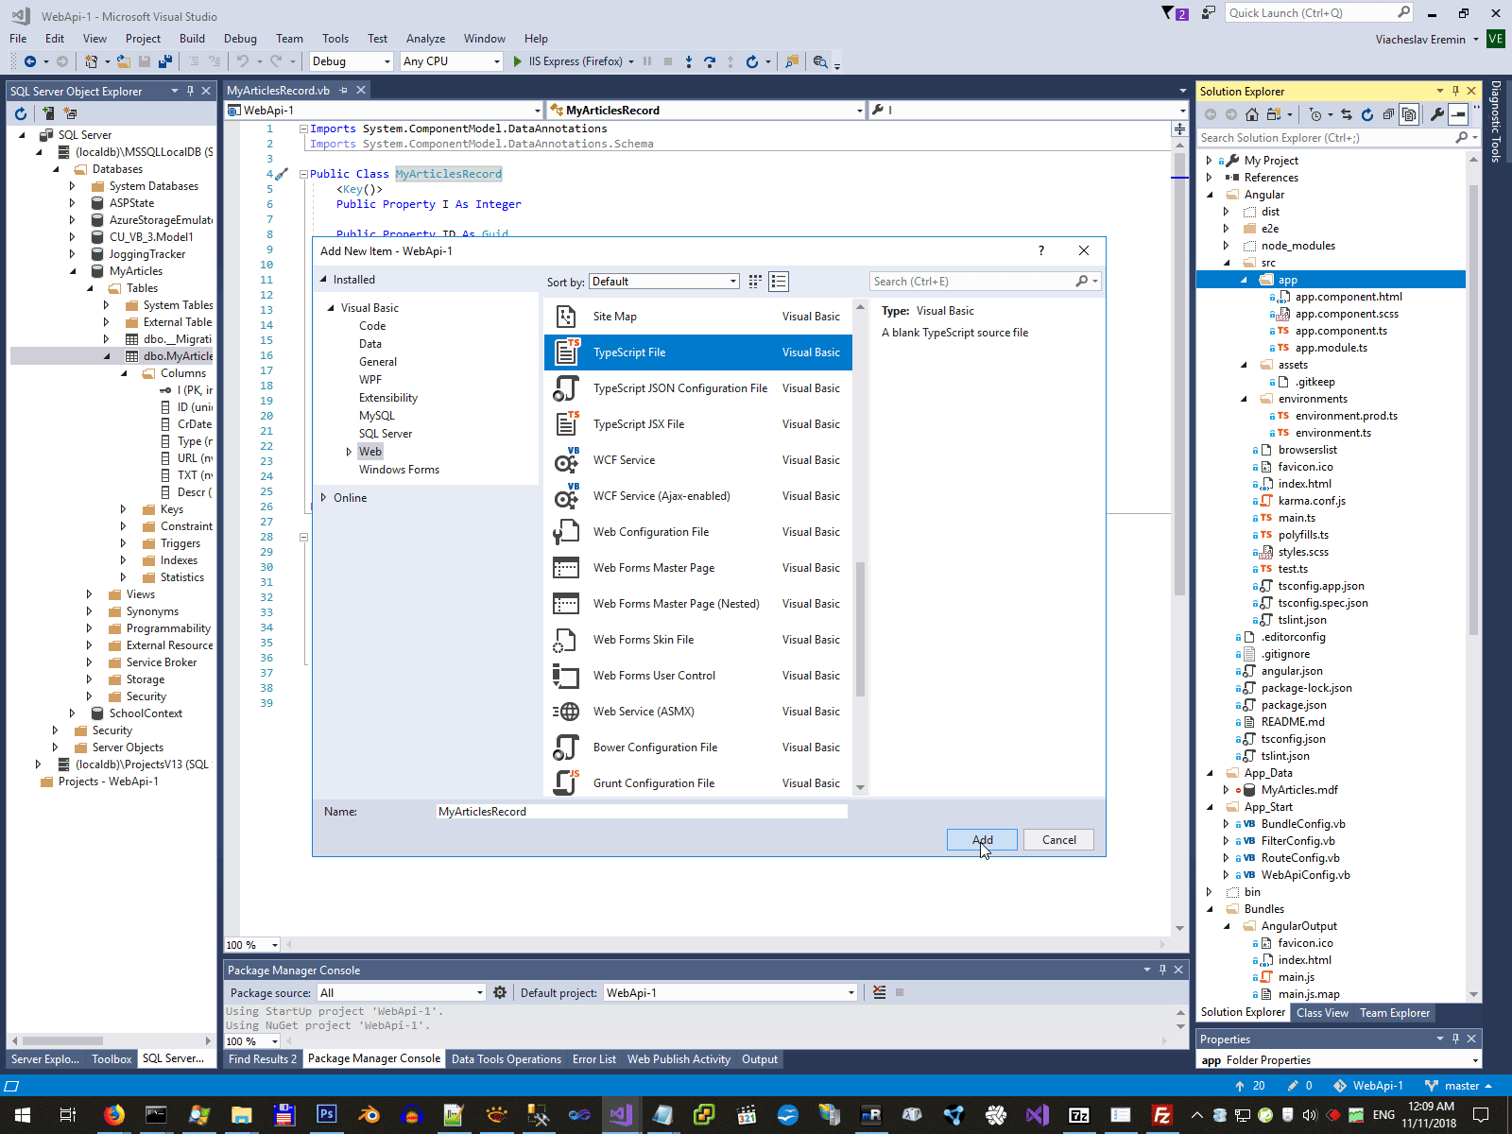Open the Any CPU platform dropdown
The height and width of the screenshot is (1134, 1512).
(x=452, y=61)
